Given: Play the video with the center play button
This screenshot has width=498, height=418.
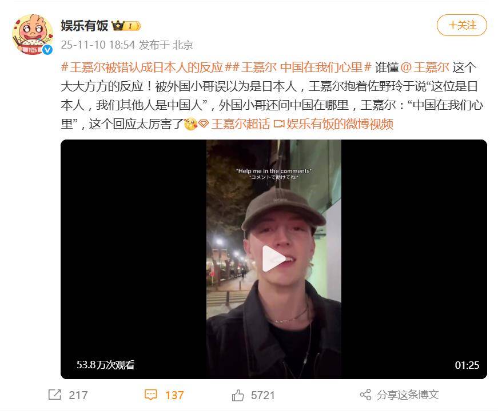Looking at the screenshot, I should (273, 259).
